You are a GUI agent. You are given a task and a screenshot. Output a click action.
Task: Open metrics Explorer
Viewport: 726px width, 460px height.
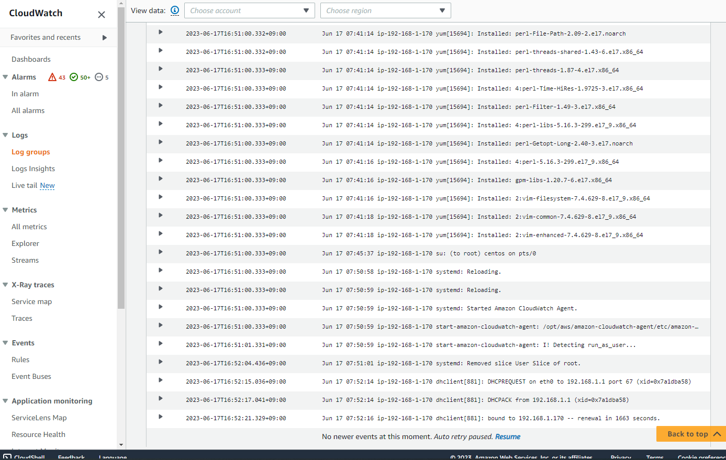(26, 244)
